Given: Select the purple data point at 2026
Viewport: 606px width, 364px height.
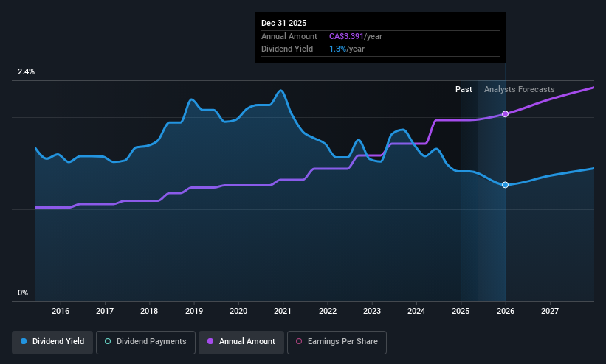Looking at the screenshot, I should [x=505, y=114].
